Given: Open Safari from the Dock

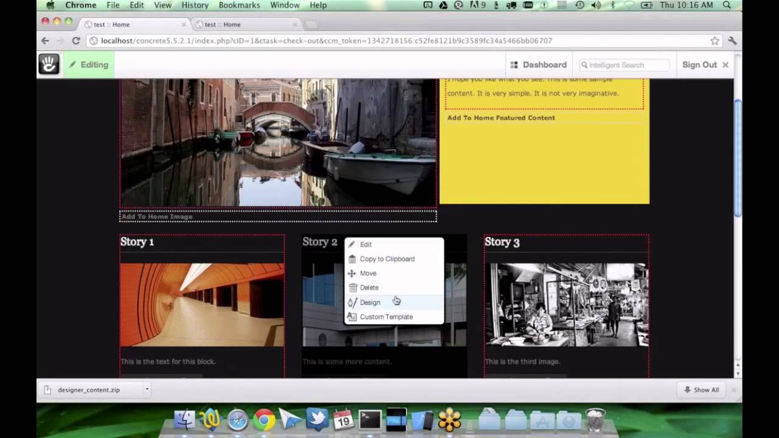Looking at the screenshot, I should point(237,420).
